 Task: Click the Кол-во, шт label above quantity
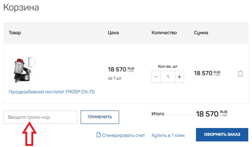168,66
